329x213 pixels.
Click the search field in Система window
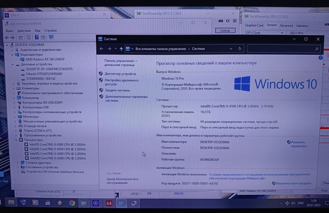284,49
